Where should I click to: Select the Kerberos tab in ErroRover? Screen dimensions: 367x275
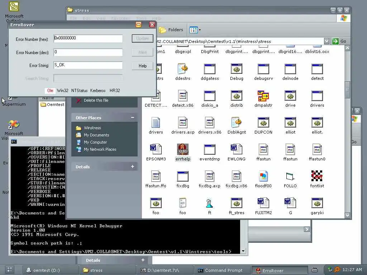pos(98,91)
